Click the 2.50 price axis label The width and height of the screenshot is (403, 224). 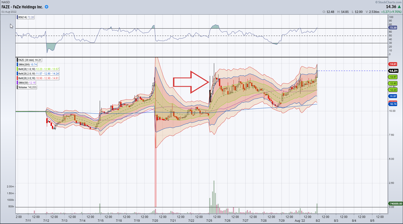[x=392, y=183]
